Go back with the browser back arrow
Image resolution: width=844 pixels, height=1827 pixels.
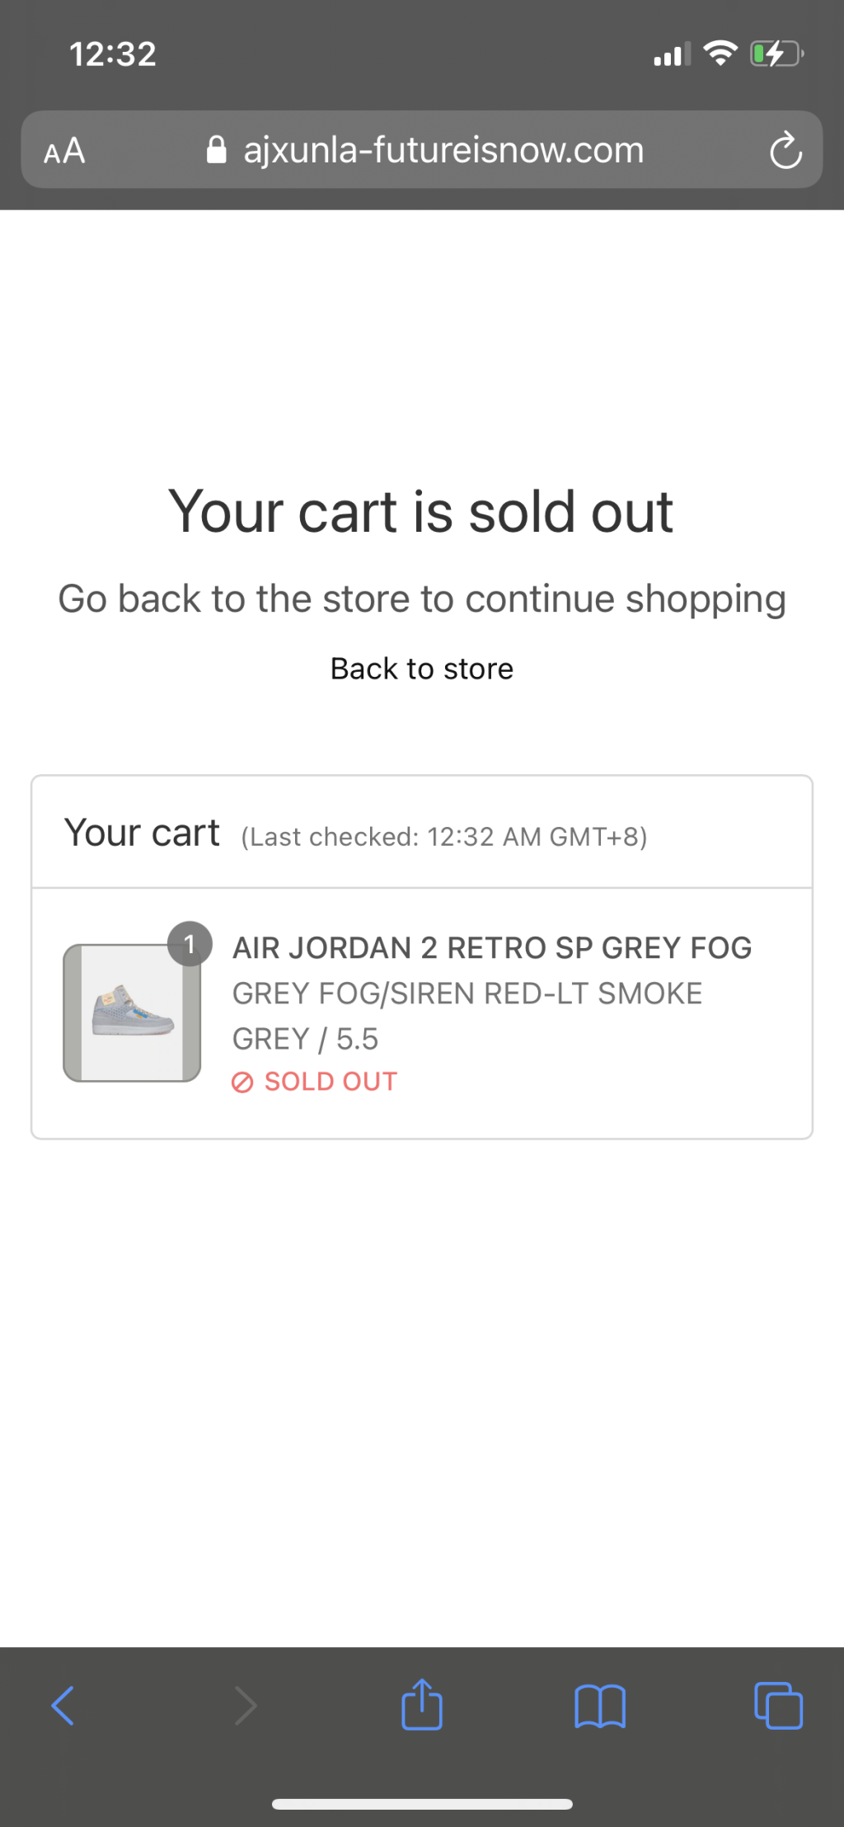tap(63, 1705)
